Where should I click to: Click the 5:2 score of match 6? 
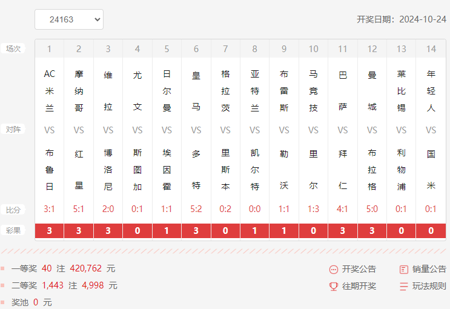196,209
